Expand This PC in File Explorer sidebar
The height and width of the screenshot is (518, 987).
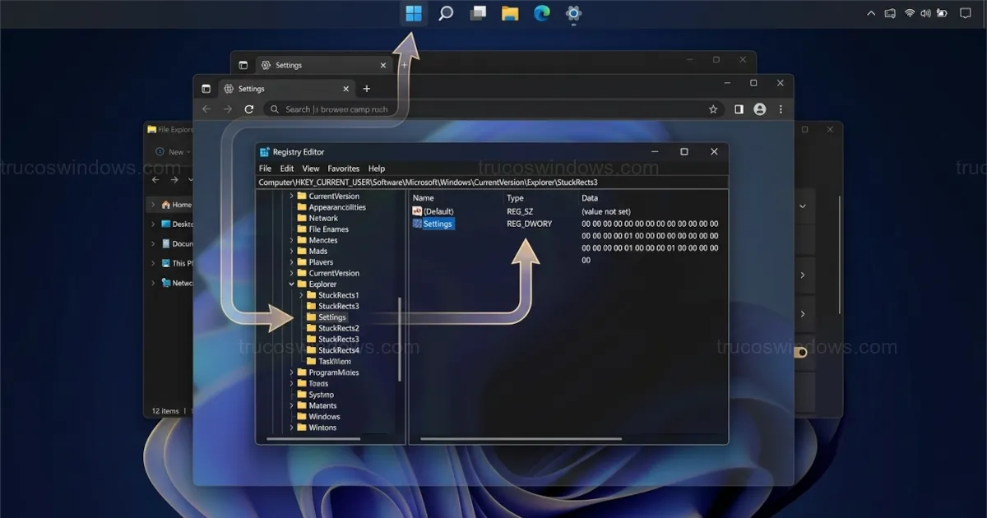[152, 263]
